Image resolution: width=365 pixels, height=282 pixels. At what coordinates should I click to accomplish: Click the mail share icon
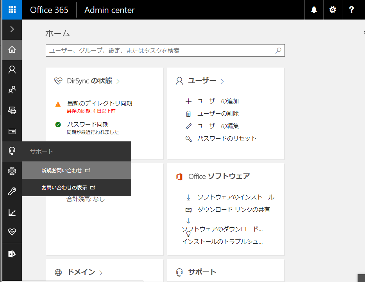pos(188,210)
